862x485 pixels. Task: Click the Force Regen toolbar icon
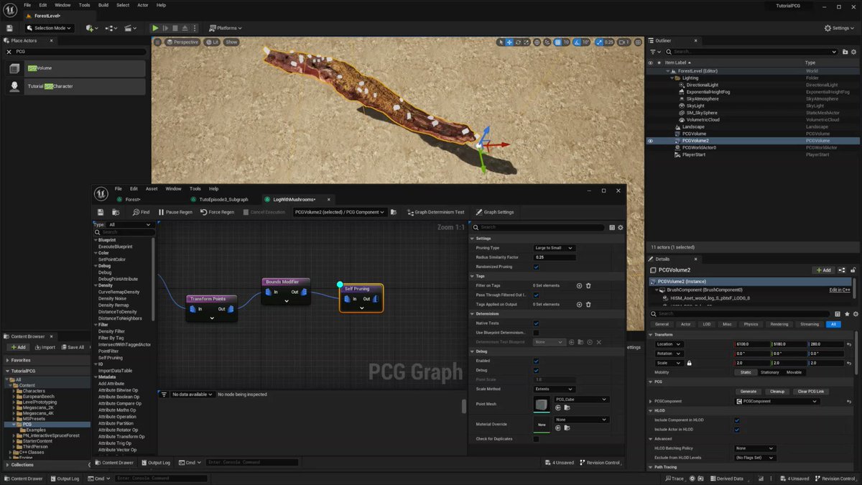pos(204,212)
